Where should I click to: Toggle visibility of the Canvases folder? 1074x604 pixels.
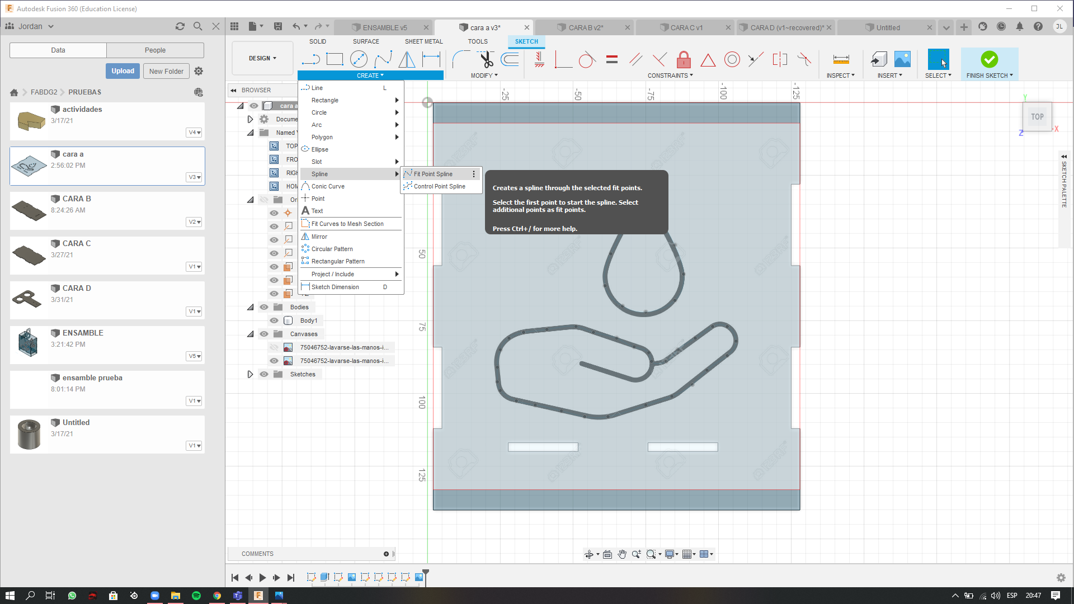click(264, 334)
